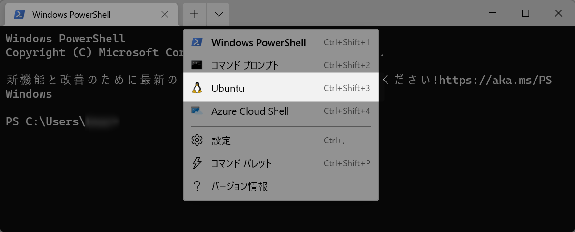Choose Ubuntu from the profile menu
This screenshot has width=575, height=232.
281,88
